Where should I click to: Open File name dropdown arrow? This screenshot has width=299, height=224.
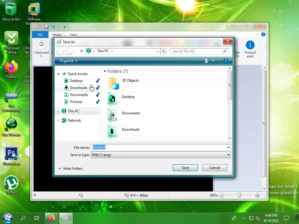(228, 147)
